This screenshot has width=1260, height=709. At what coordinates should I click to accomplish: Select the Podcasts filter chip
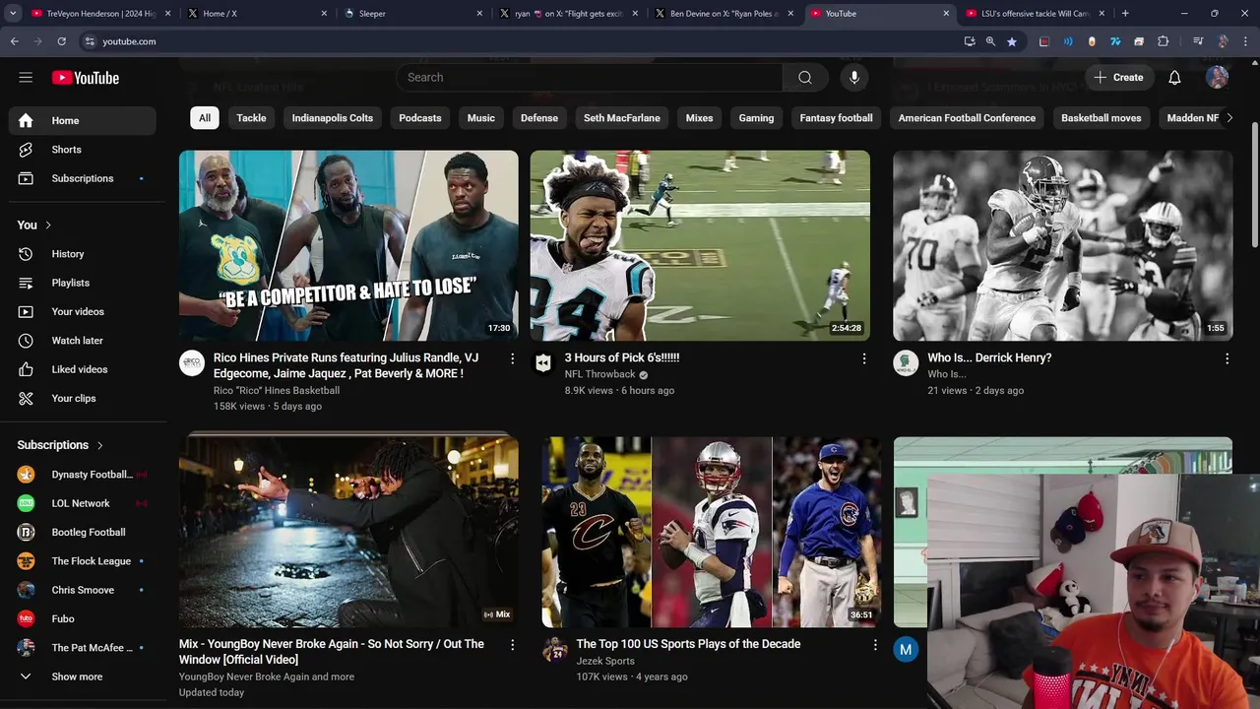(x=420, y=118)
